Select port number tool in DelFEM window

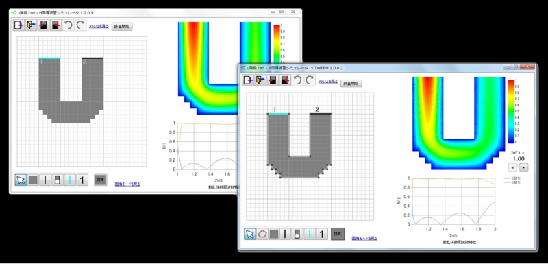click(322, 234)
